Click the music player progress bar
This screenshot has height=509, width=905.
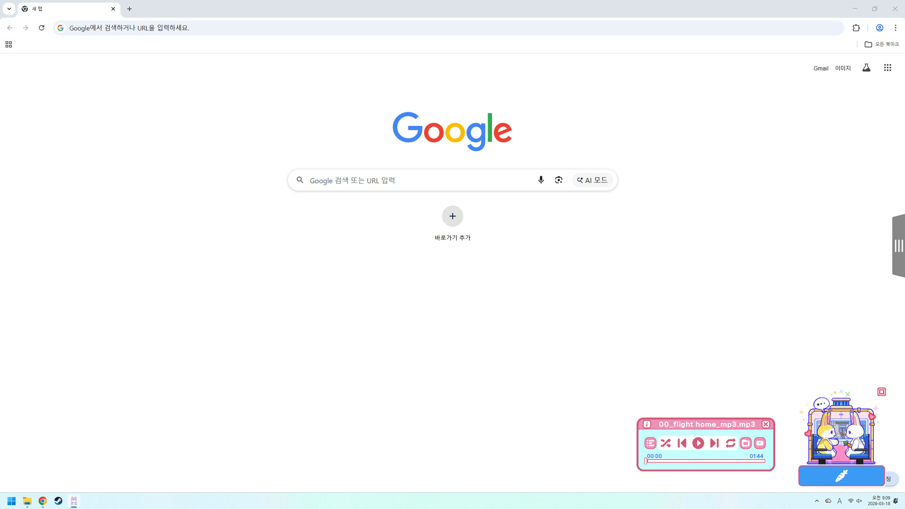tap(705, 461)
